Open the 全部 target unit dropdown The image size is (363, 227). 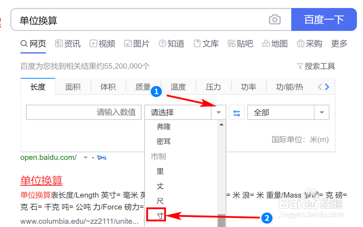(x=288, y=113)
